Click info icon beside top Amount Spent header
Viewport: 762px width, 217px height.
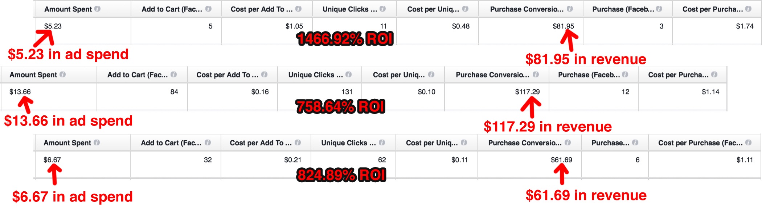point(97,9)
